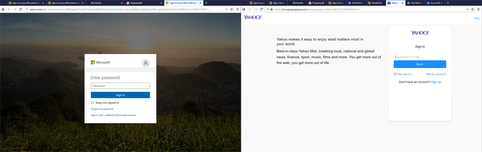This screenshot has width=482, height=152.
Task: Uncheck the Stay signed in checkbox
Action: [395, 74]
